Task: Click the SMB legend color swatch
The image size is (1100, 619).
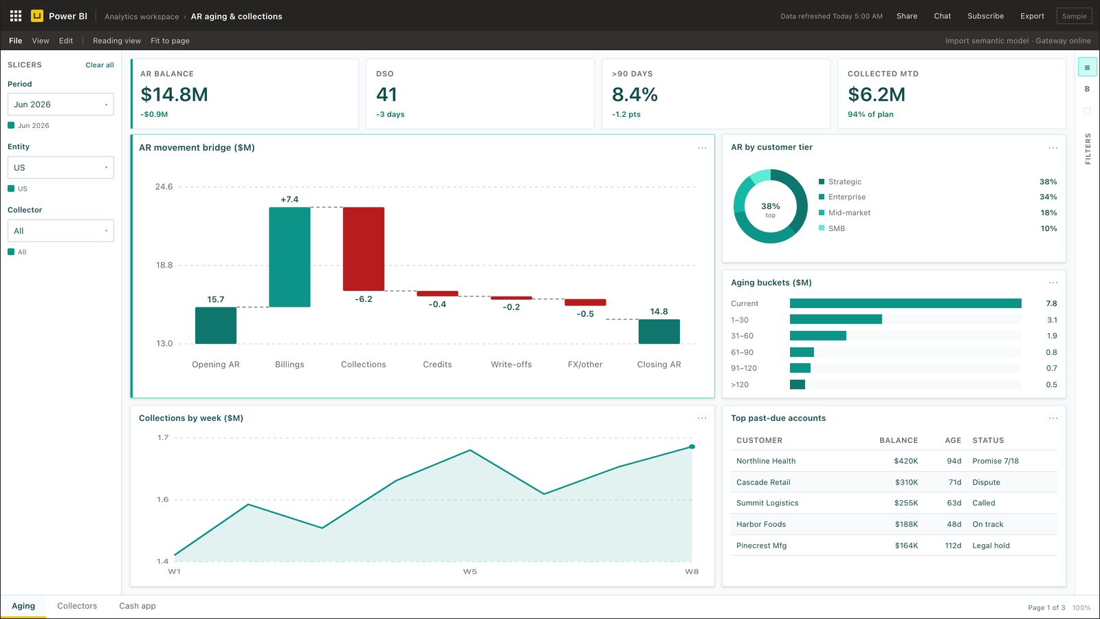Action: point(822,228)
